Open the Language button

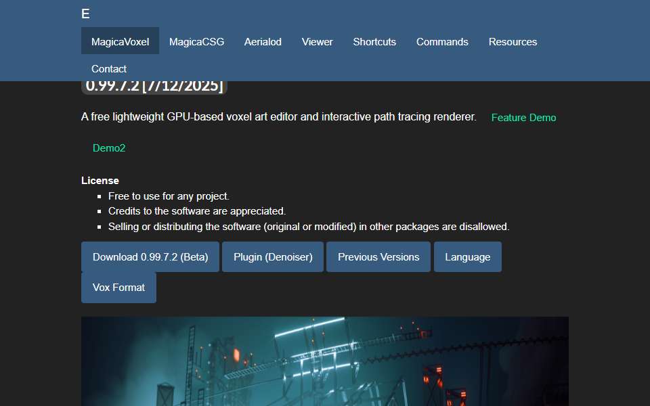point(468,257)
